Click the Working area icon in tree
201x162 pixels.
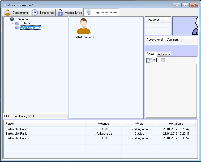point(17,28)
